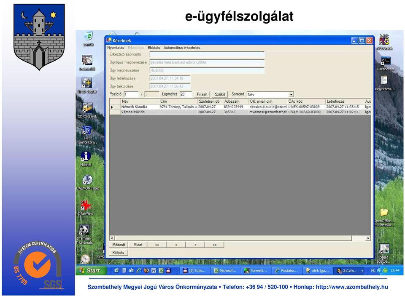Click the 9791 Torony, Tulipán address cell
Image resolution: width=405 pixels, height=296 pixels.
[178, 107]
